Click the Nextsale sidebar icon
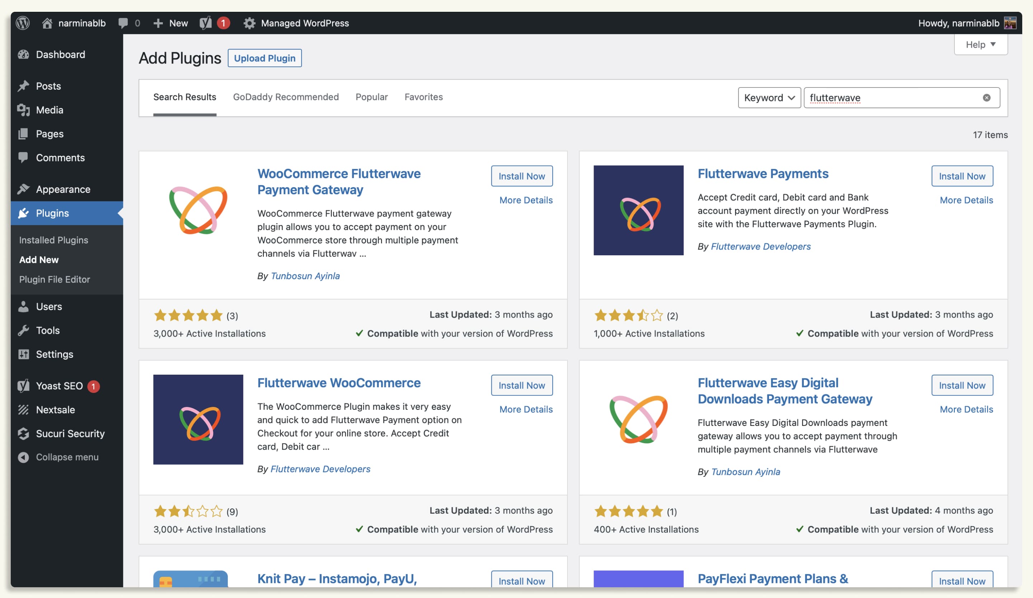 [x=23, y=409]
